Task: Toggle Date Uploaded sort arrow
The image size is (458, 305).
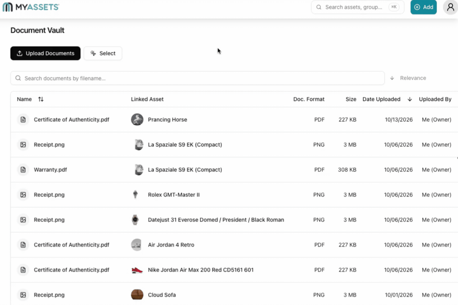Action: point(410,99)
